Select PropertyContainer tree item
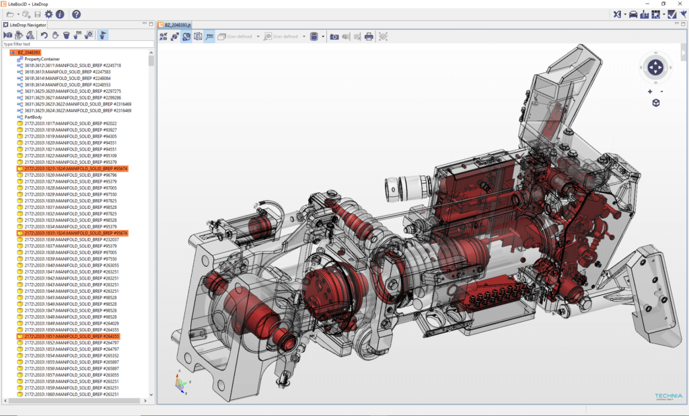The width and height of the screenshot is (689, 416). click(x=38, y=58)
